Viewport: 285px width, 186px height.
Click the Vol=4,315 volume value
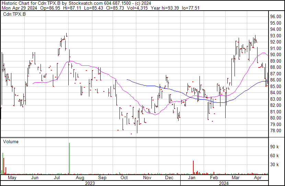tap(137, 8)
